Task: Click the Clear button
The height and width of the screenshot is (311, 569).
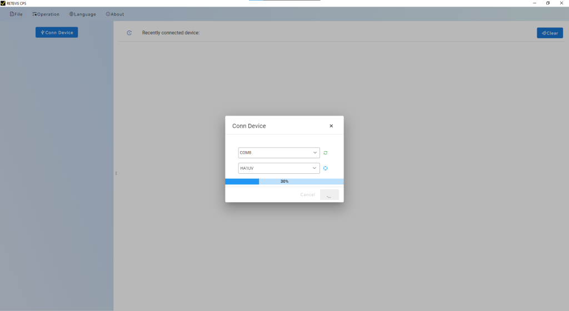Action: tap(550, 33)
